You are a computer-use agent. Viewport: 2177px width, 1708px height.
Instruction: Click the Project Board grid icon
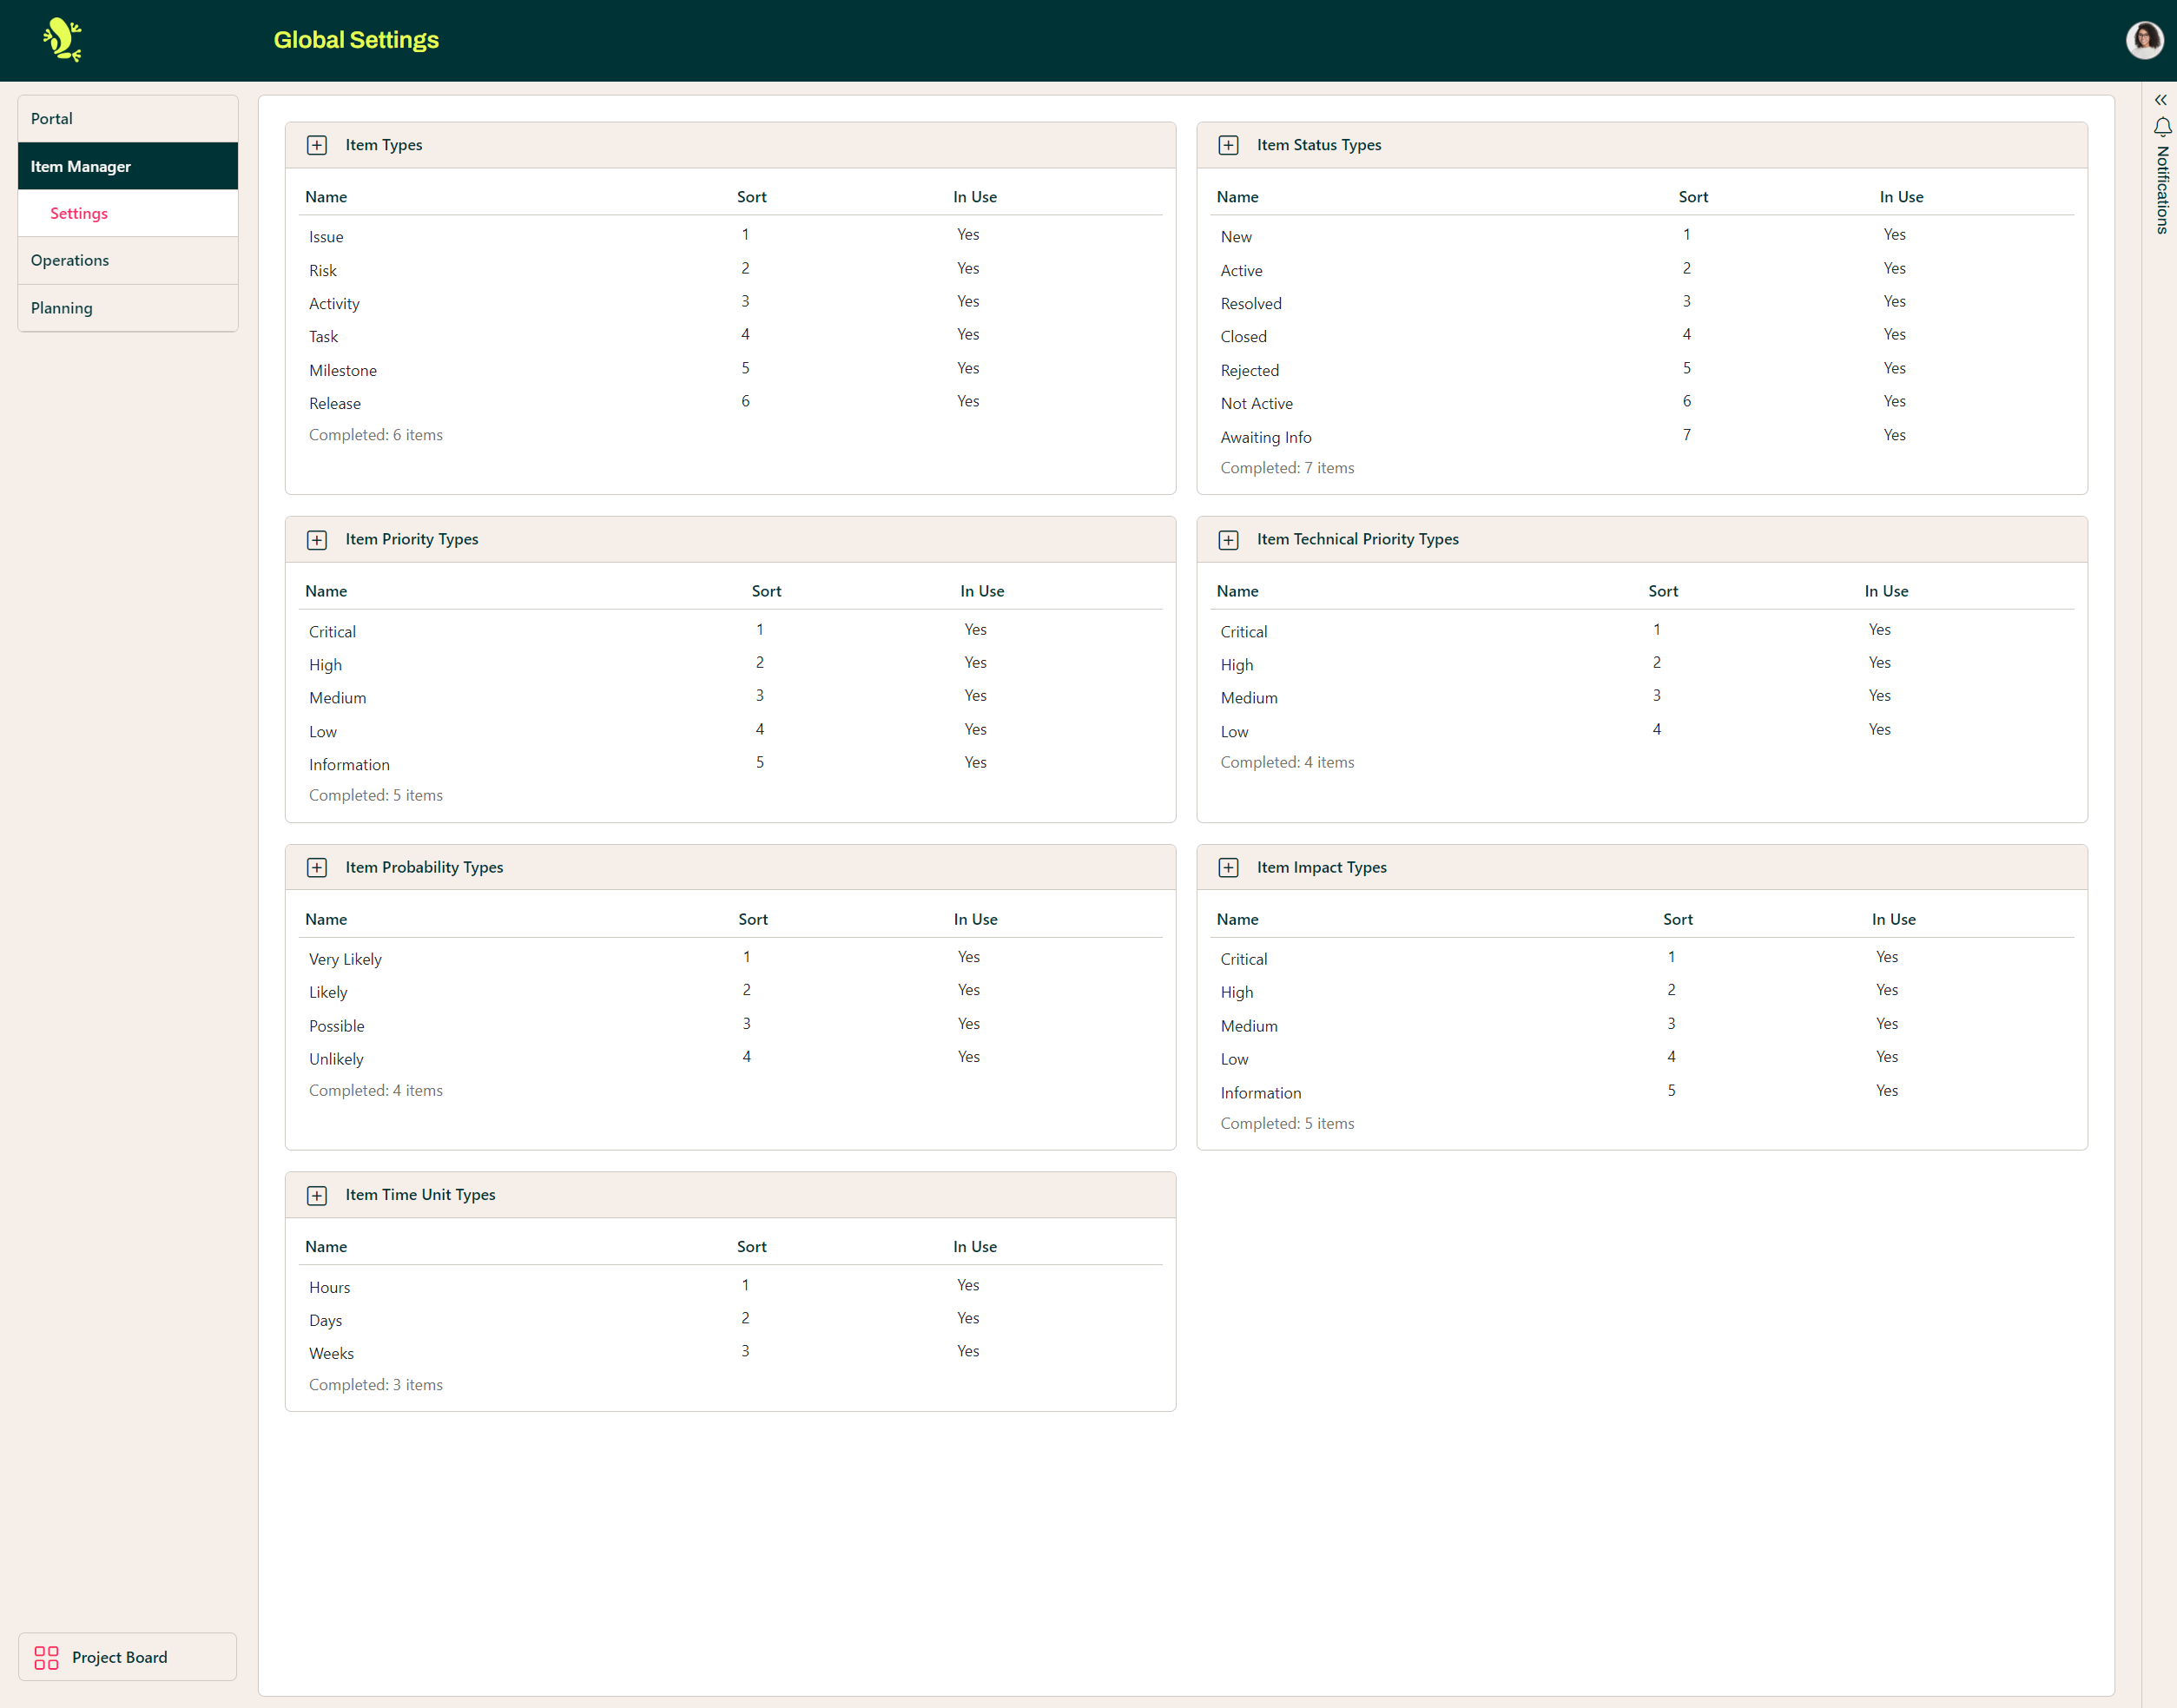coord(46,1657)
